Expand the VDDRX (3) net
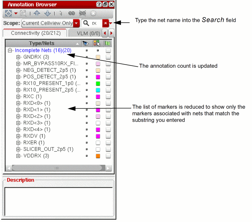Screen dimensions: 252x222 coord(18,156)
